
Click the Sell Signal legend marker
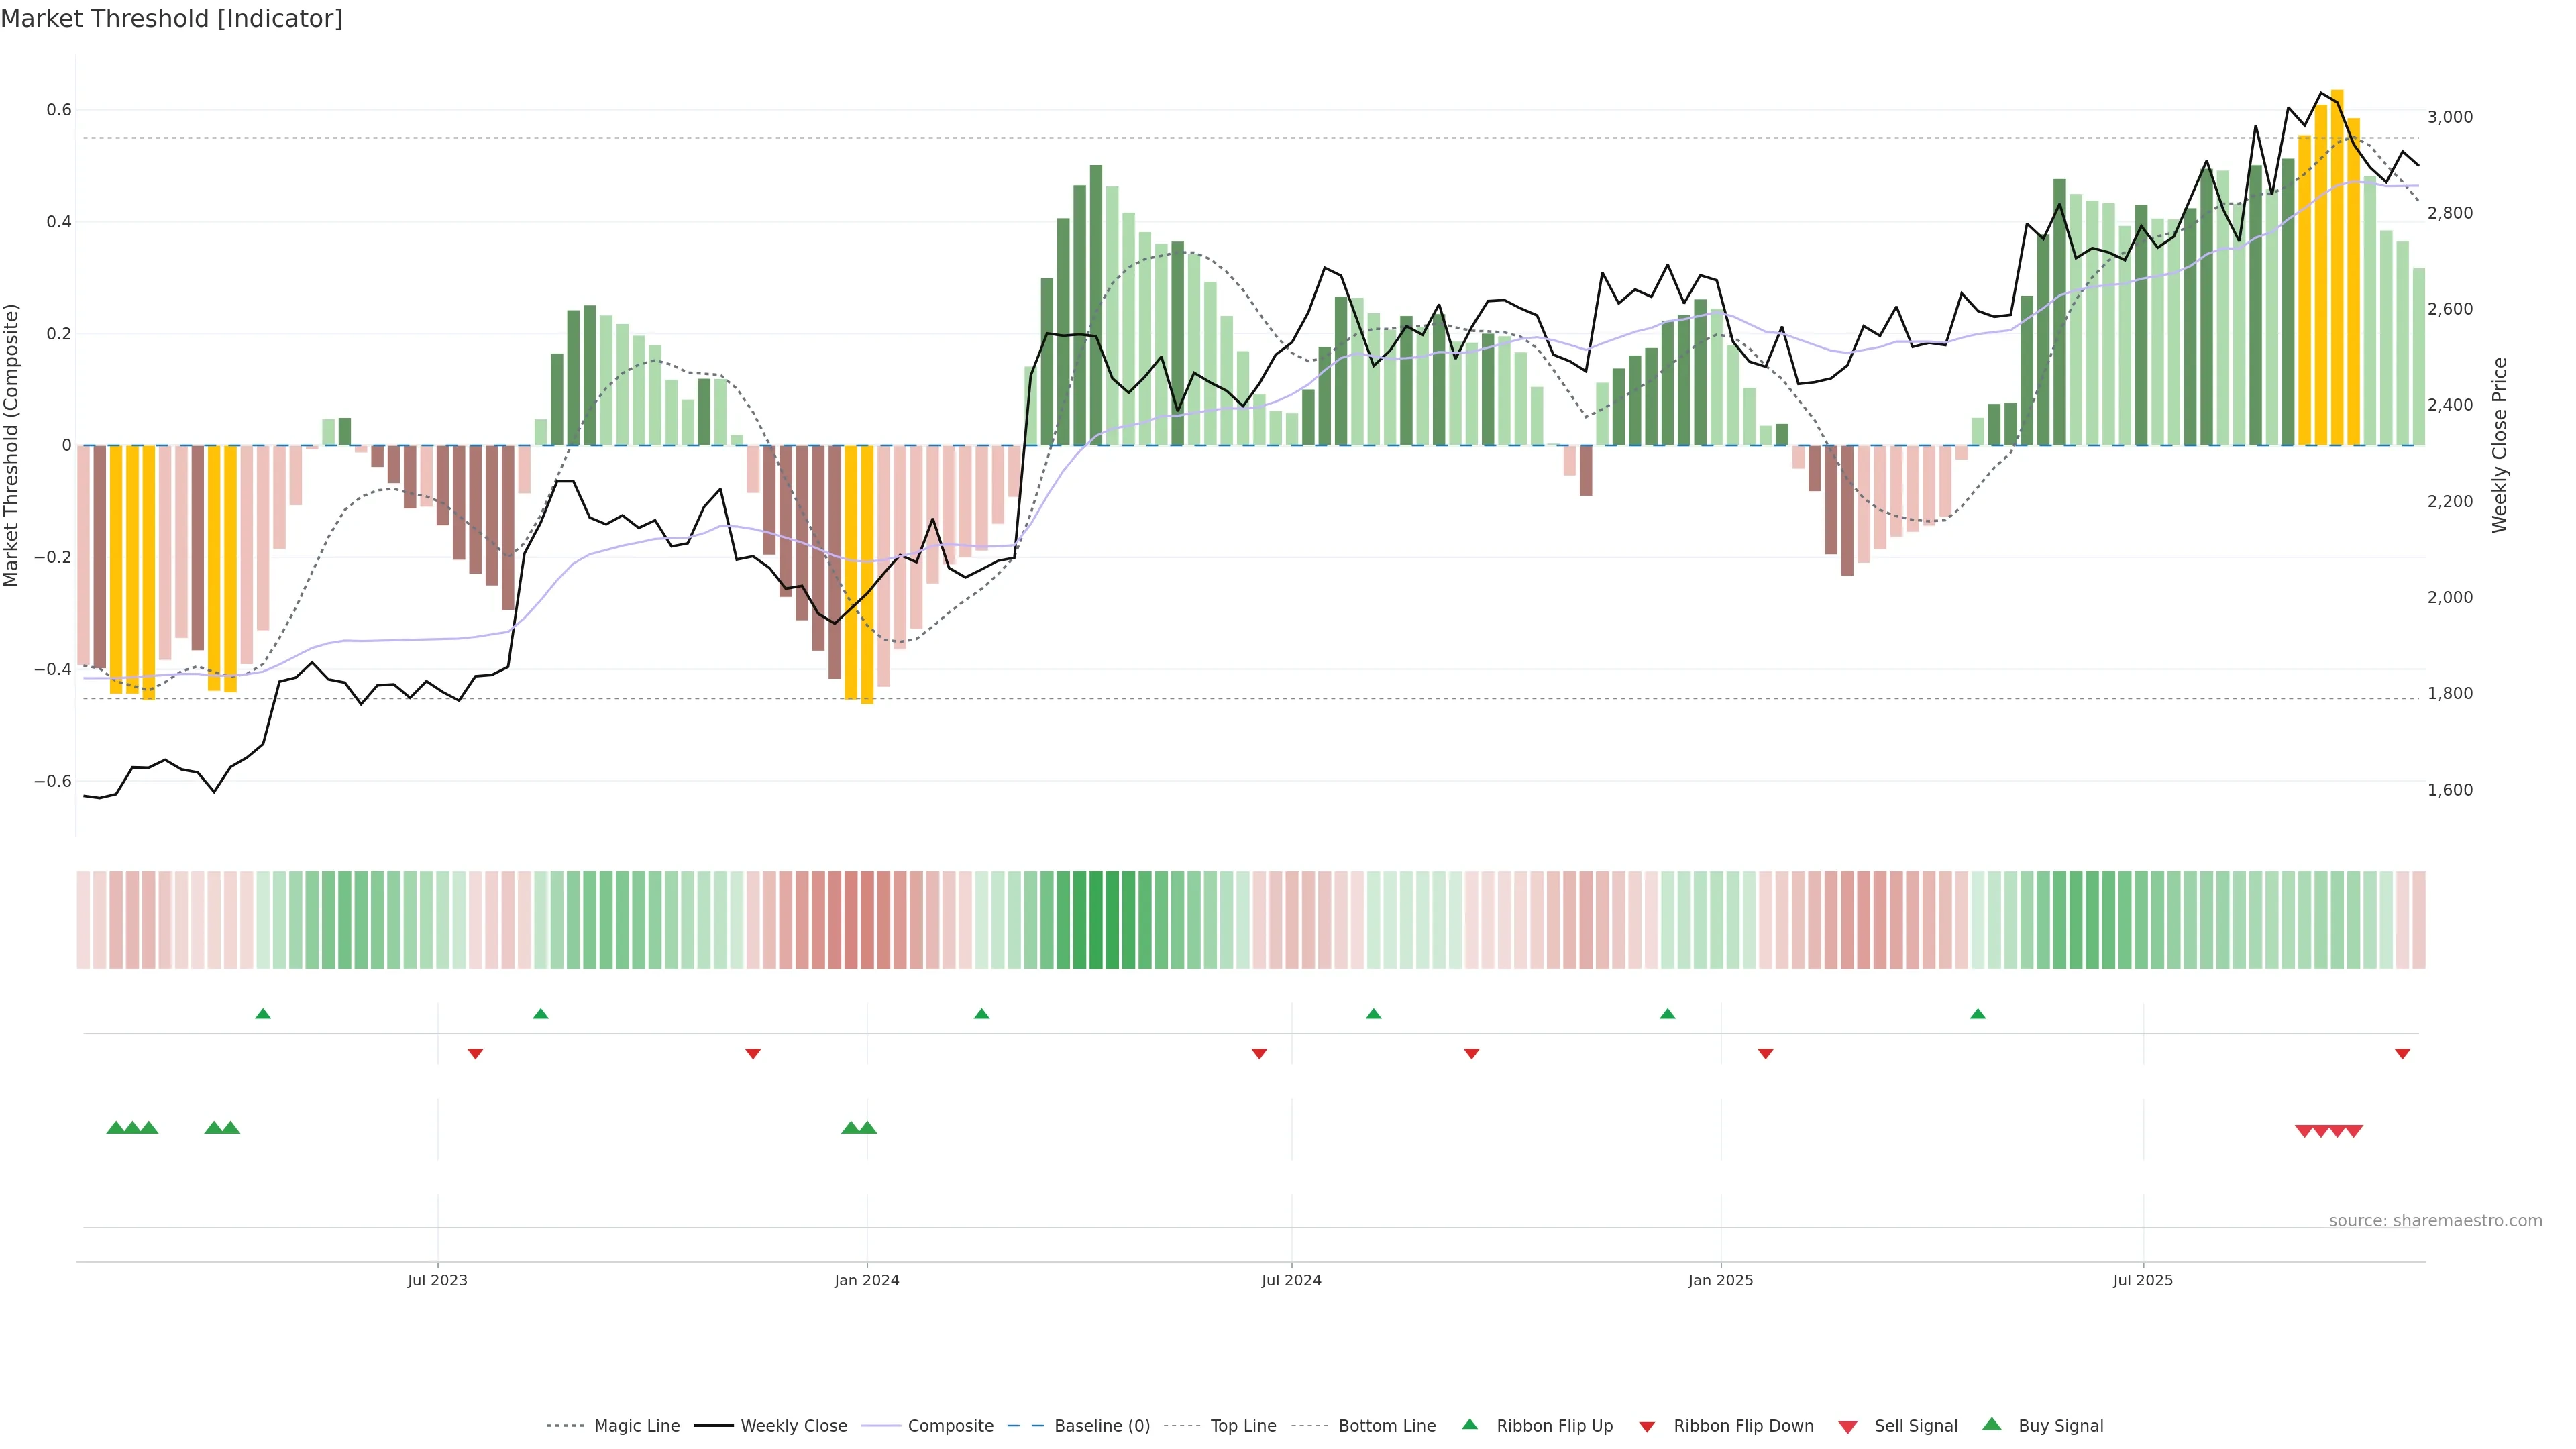click(x=1848, y=1427)
